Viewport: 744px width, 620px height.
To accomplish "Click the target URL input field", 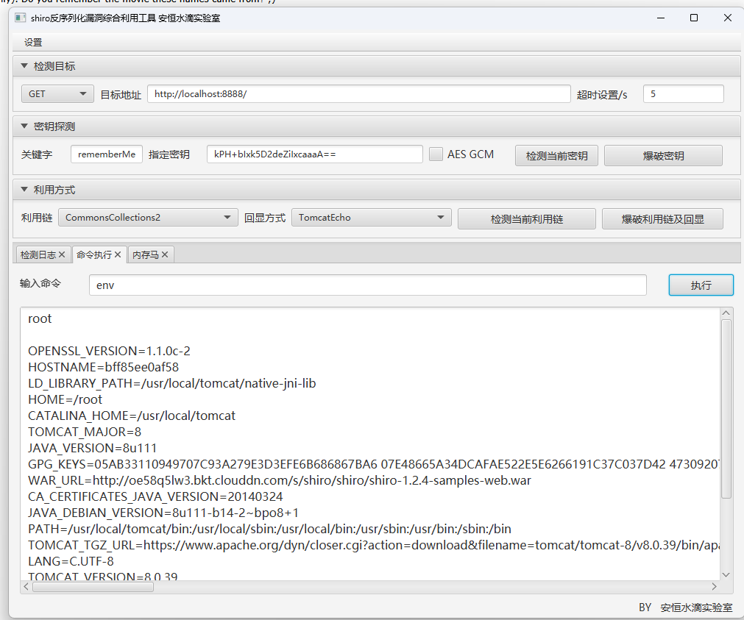I will click(358, 94).
